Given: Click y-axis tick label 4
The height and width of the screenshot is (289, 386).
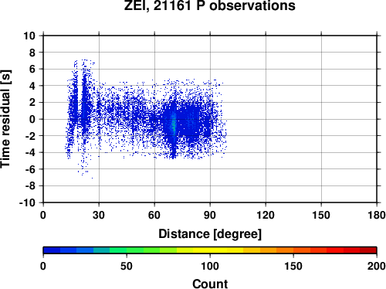Looking at the screenshot, I should (32, 86).
